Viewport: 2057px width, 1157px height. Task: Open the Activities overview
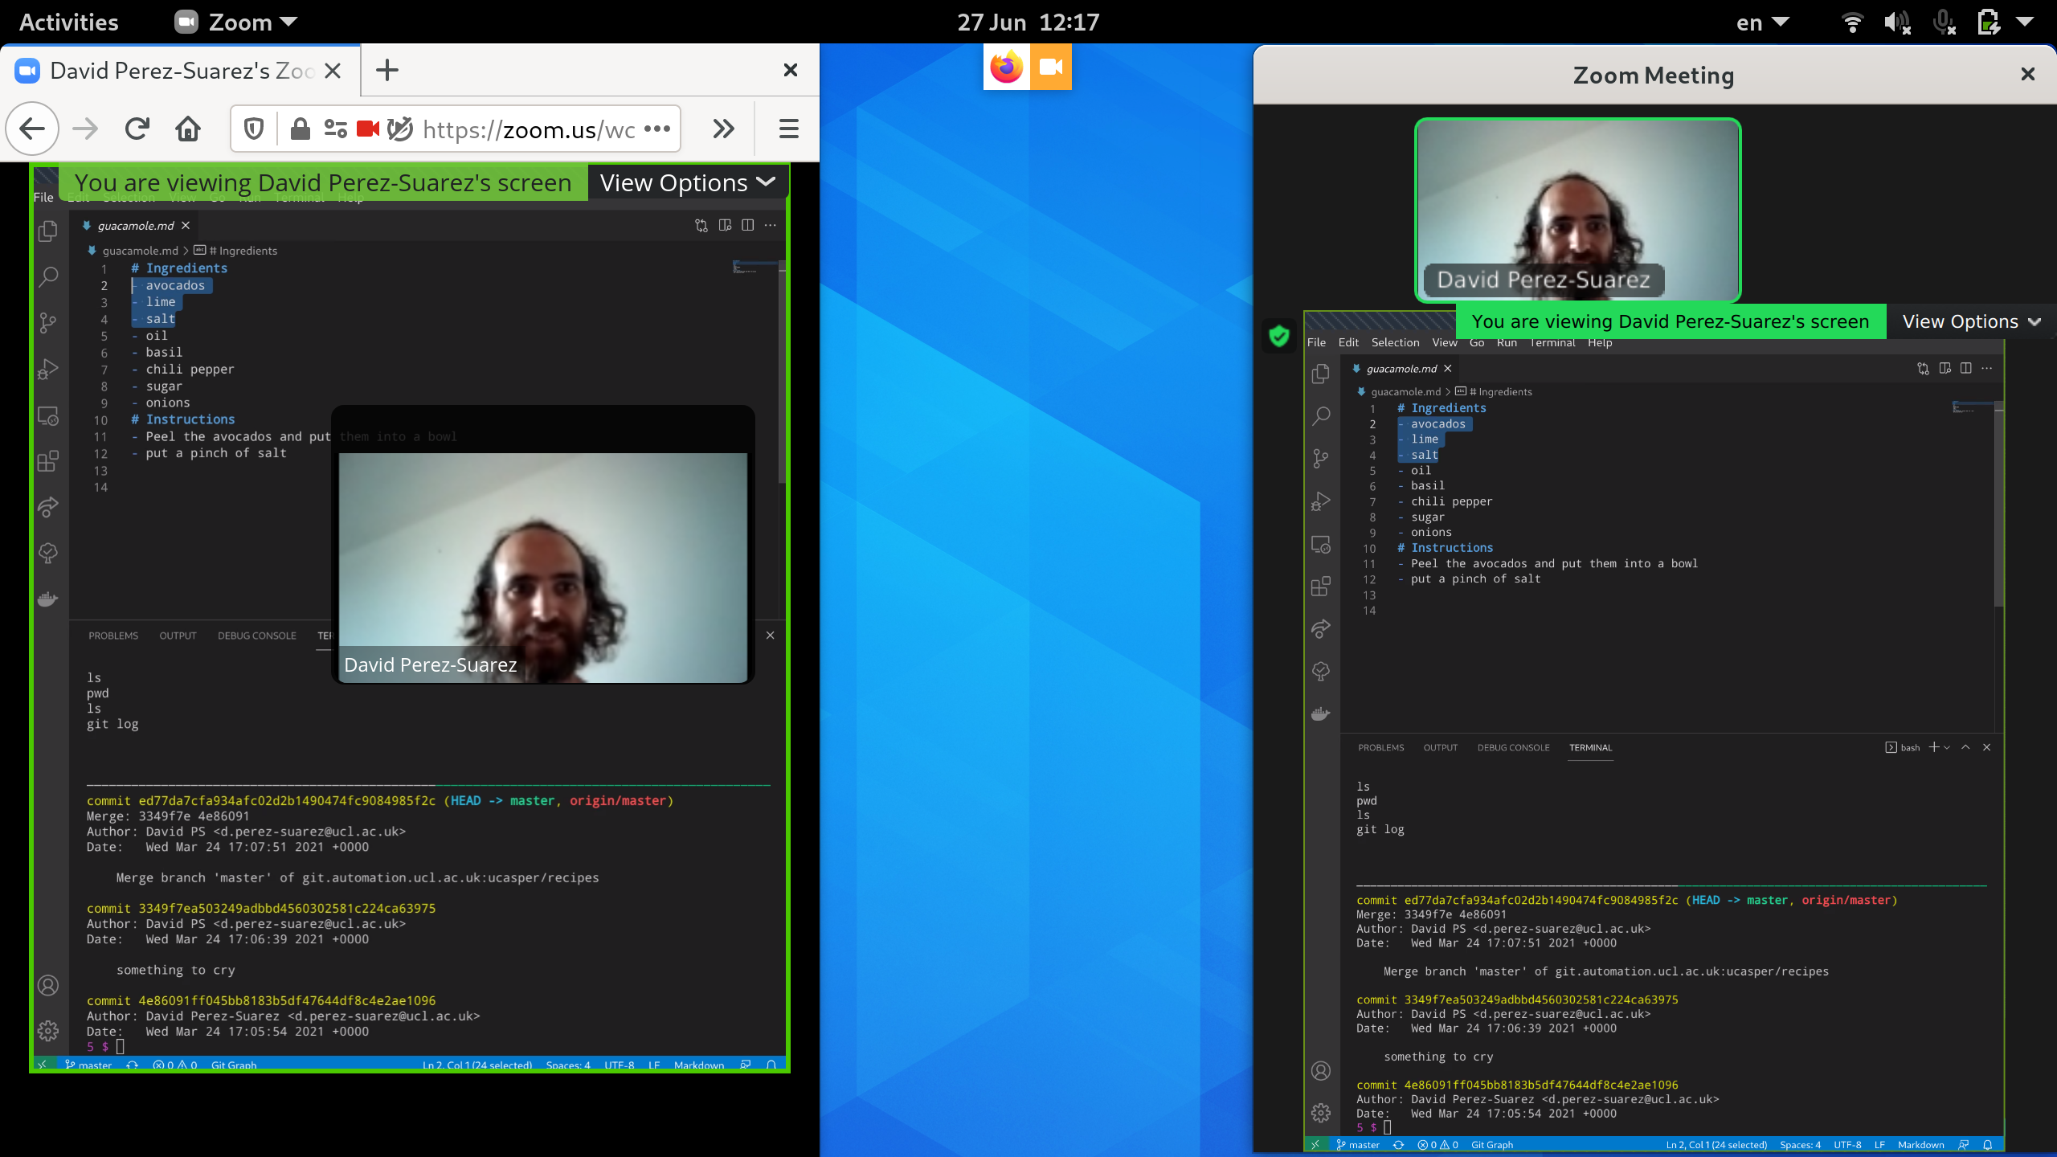[x=68, y=22]
